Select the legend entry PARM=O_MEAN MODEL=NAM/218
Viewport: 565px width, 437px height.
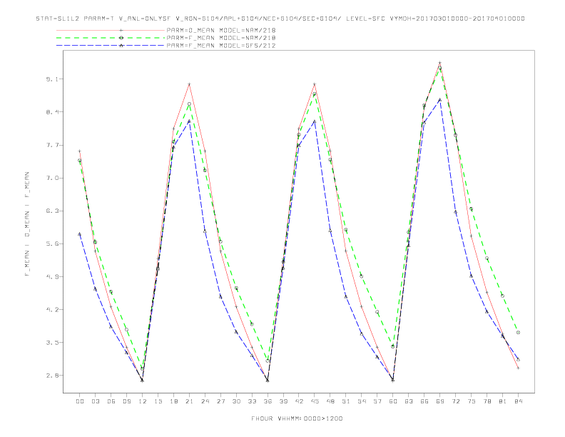tap(221, 30)
